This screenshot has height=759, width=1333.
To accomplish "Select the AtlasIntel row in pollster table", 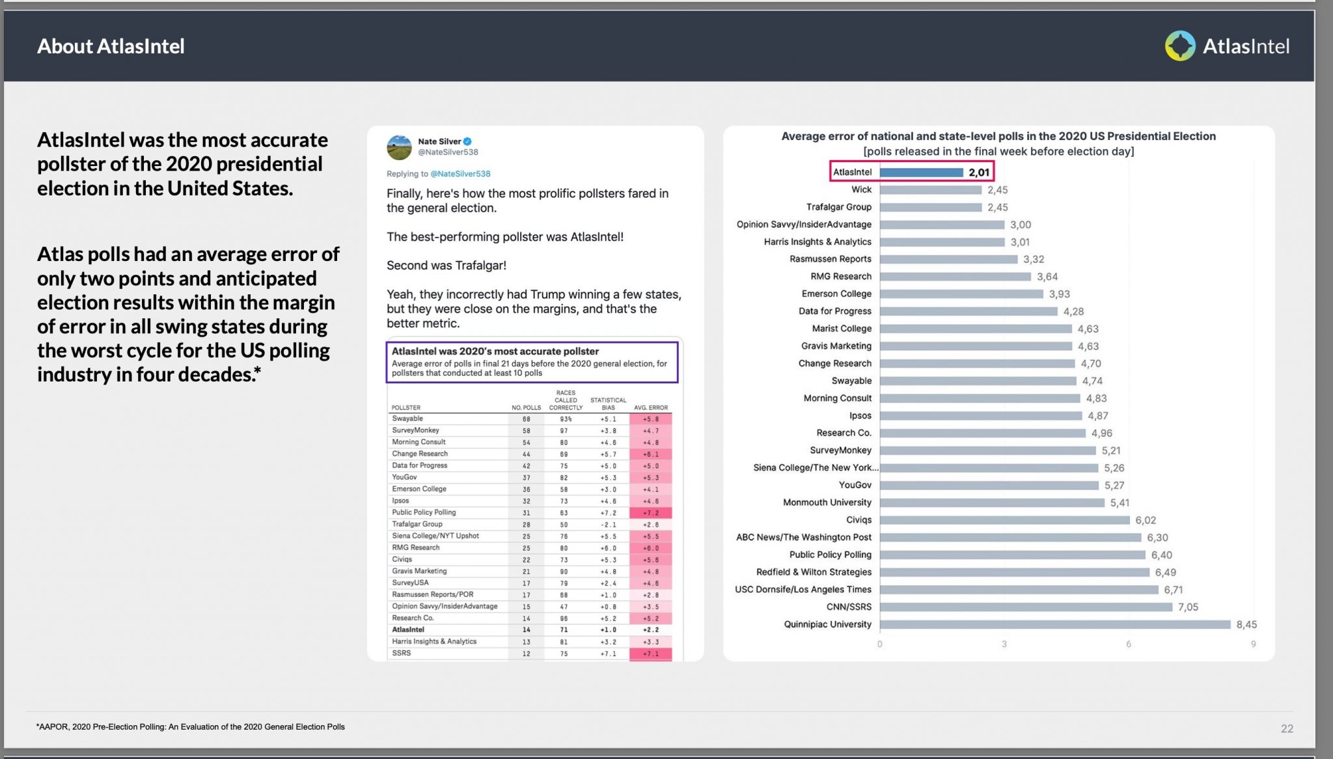I will 530,629.
